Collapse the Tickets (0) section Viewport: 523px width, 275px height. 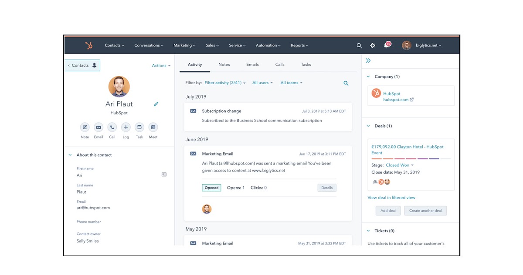coord(368,231)
